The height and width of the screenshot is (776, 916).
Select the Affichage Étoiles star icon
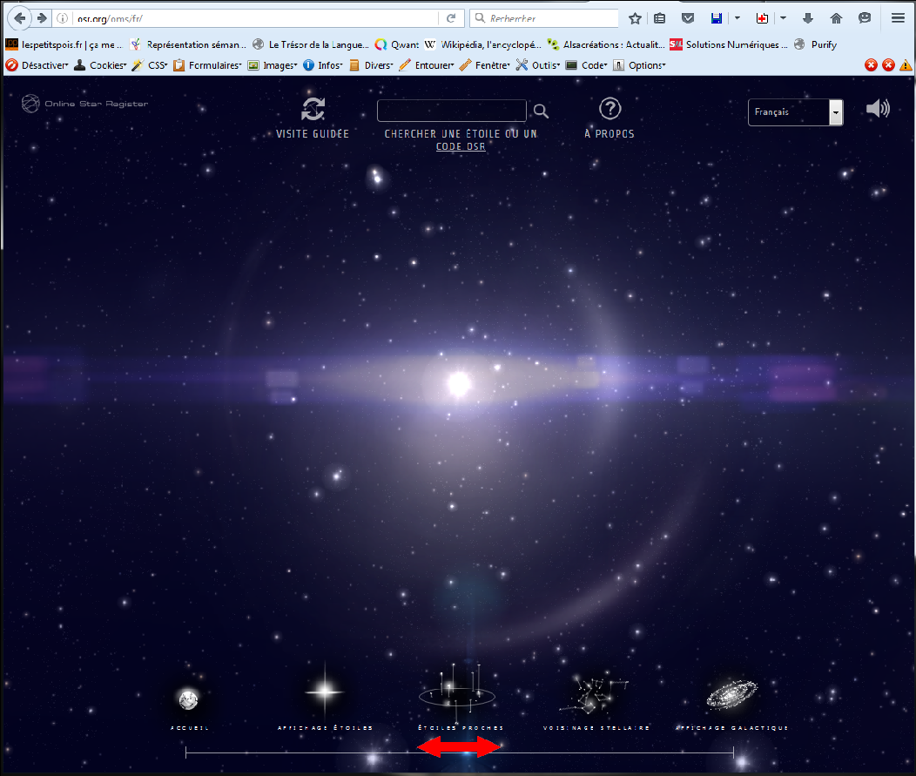point(325,692)
